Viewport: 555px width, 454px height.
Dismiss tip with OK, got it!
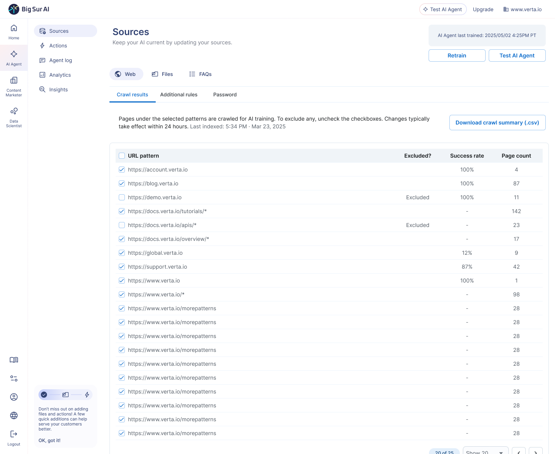click(49, 441)
